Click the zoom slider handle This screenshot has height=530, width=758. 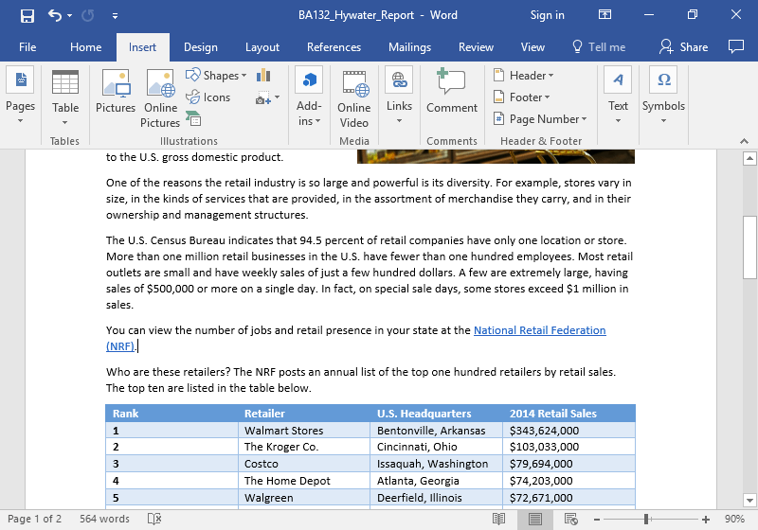click(646, 519)
